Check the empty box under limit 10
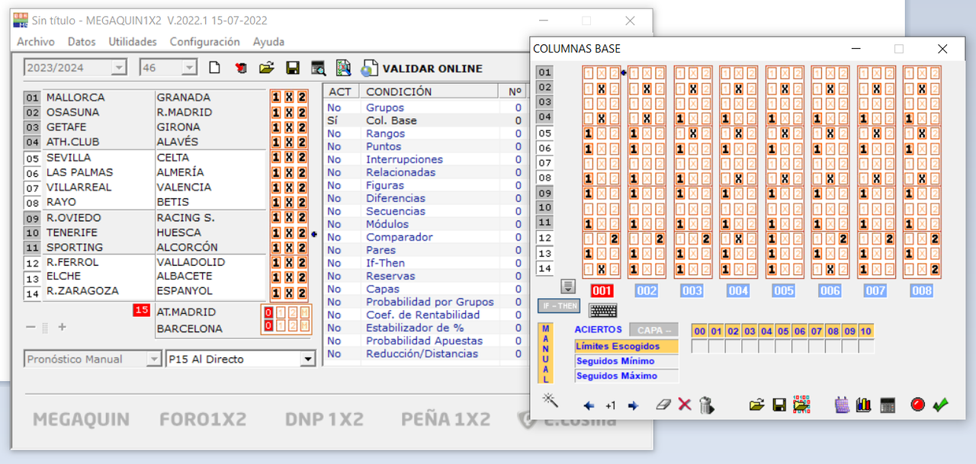The width and height of the screenshot is (976, 464). 865,347
